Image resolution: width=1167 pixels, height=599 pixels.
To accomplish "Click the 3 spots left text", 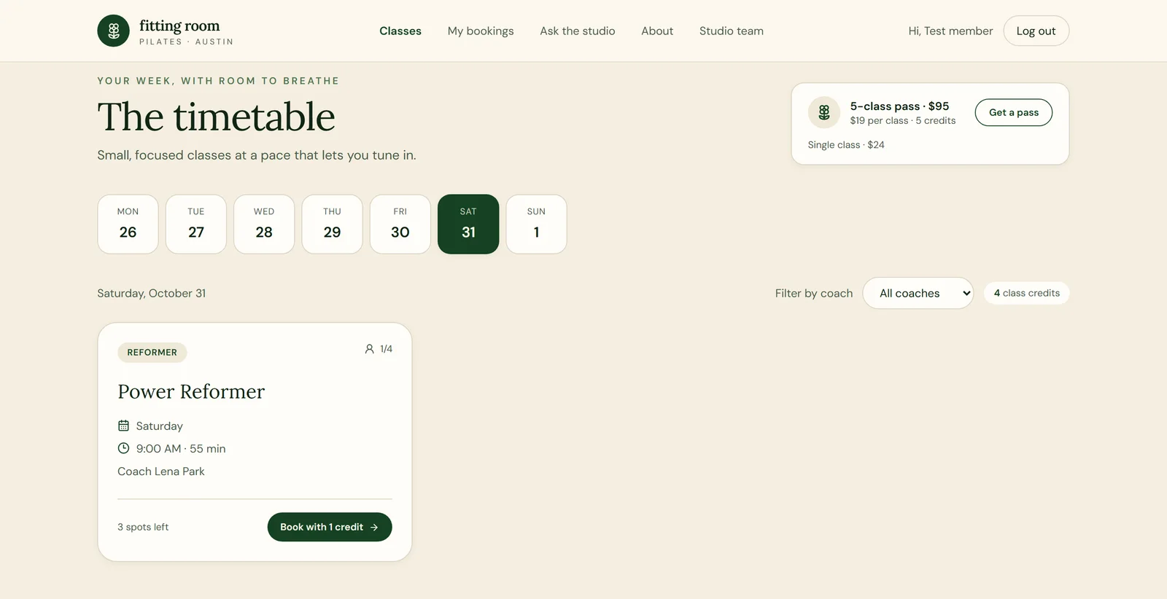I will [143, 527].
